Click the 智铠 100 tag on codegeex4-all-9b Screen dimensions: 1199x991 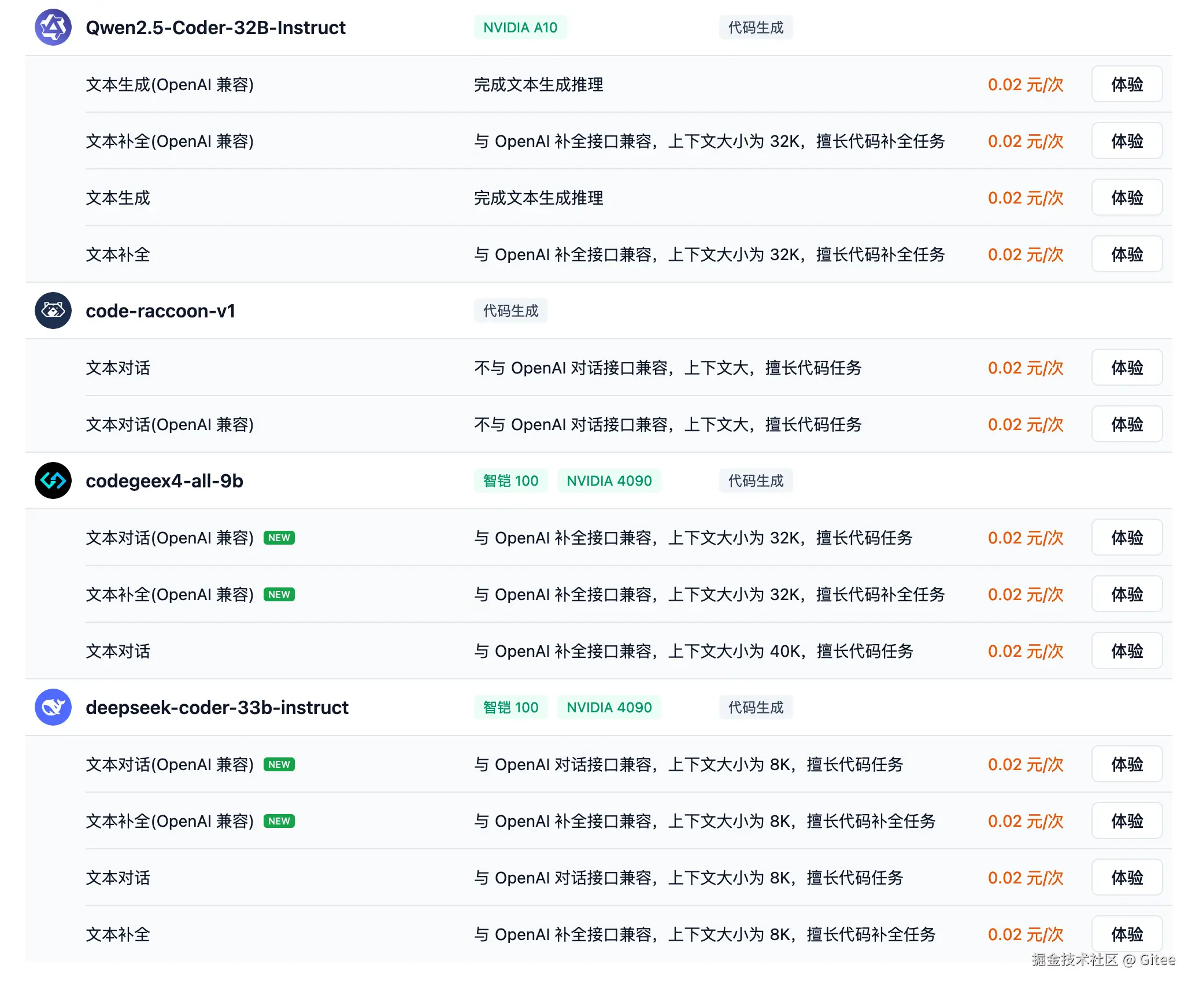click(510, 480)
